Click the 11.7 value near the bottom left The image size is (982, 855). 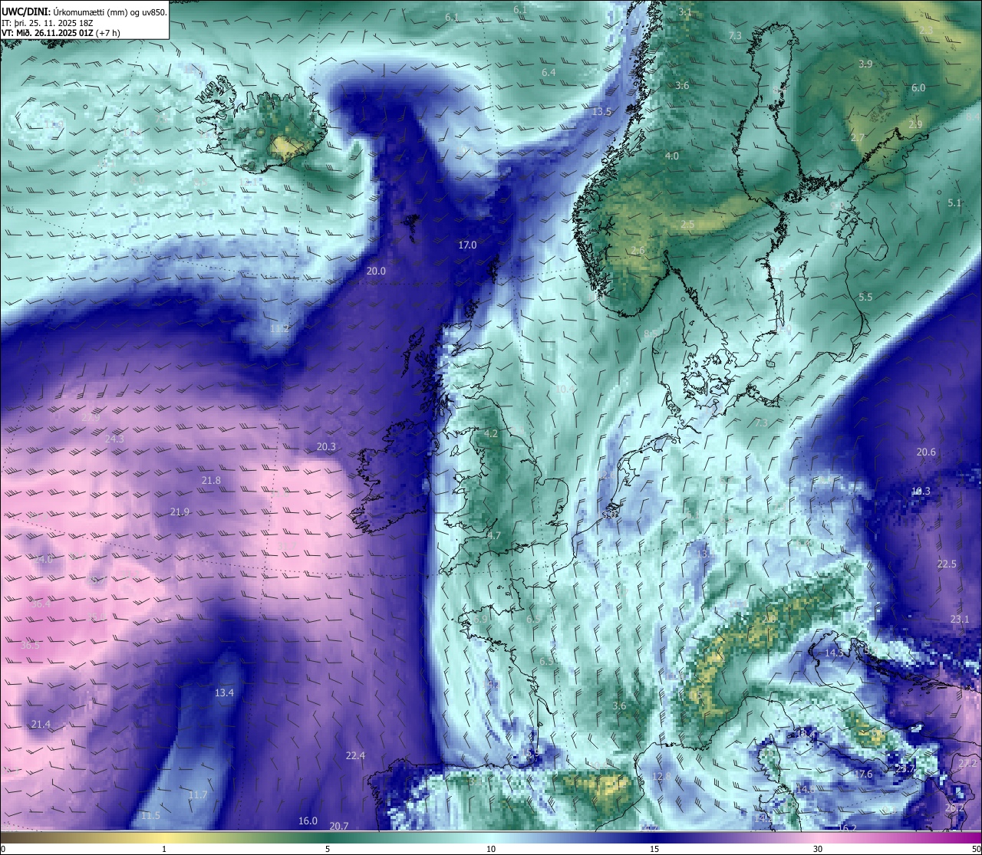[198, 795]
